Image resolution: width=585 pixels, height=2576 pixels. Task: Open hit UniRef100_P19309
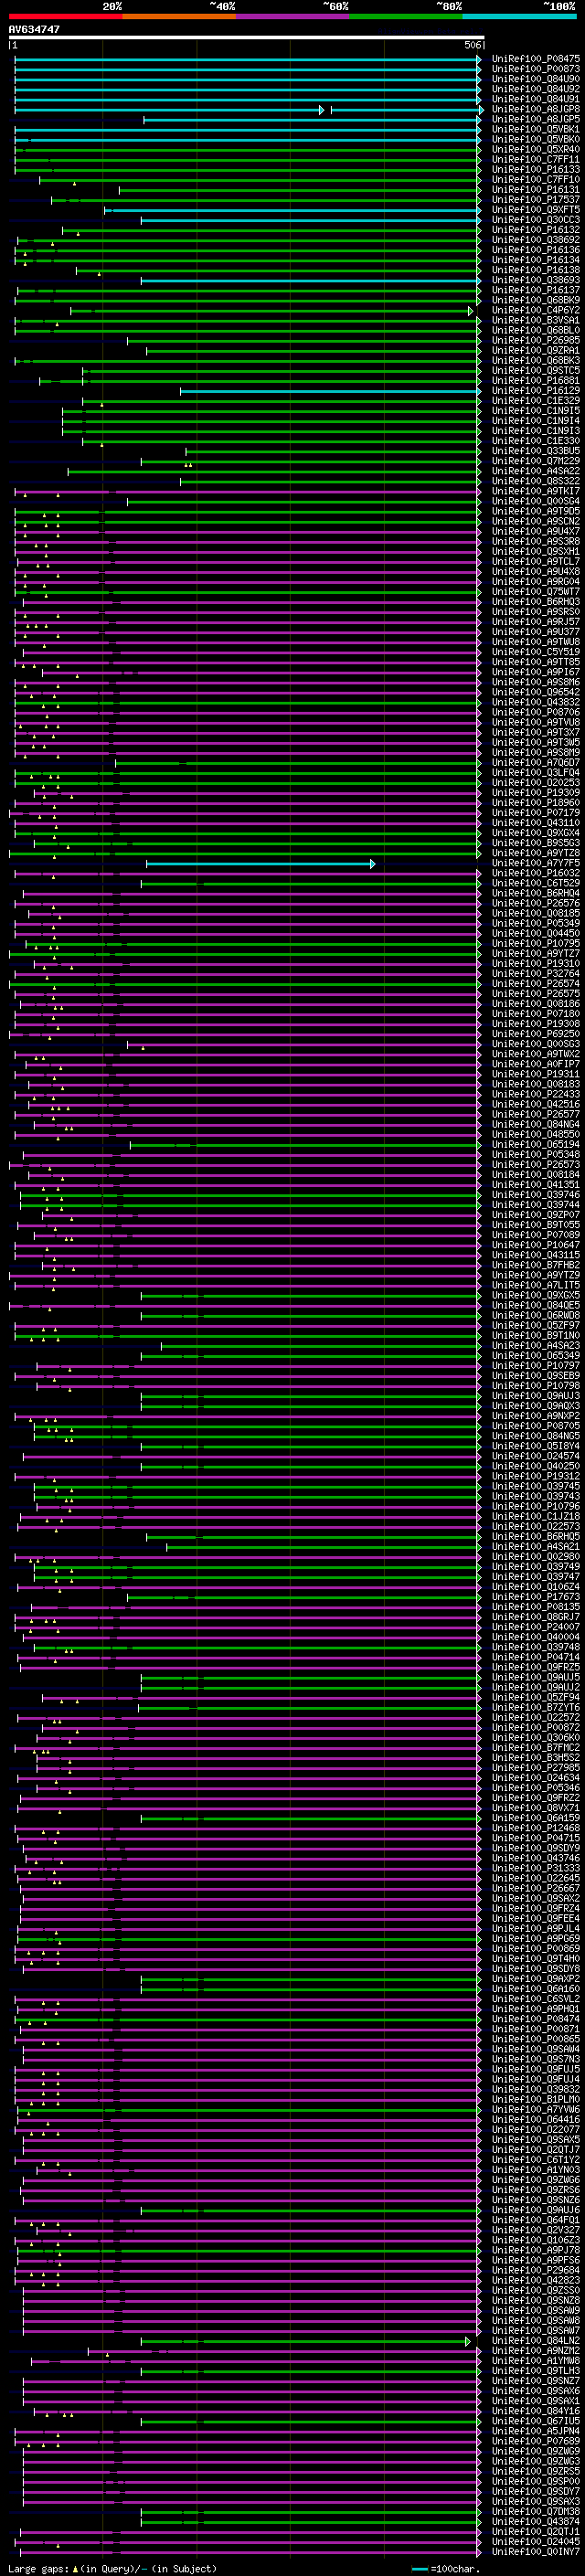coord(536,793)
